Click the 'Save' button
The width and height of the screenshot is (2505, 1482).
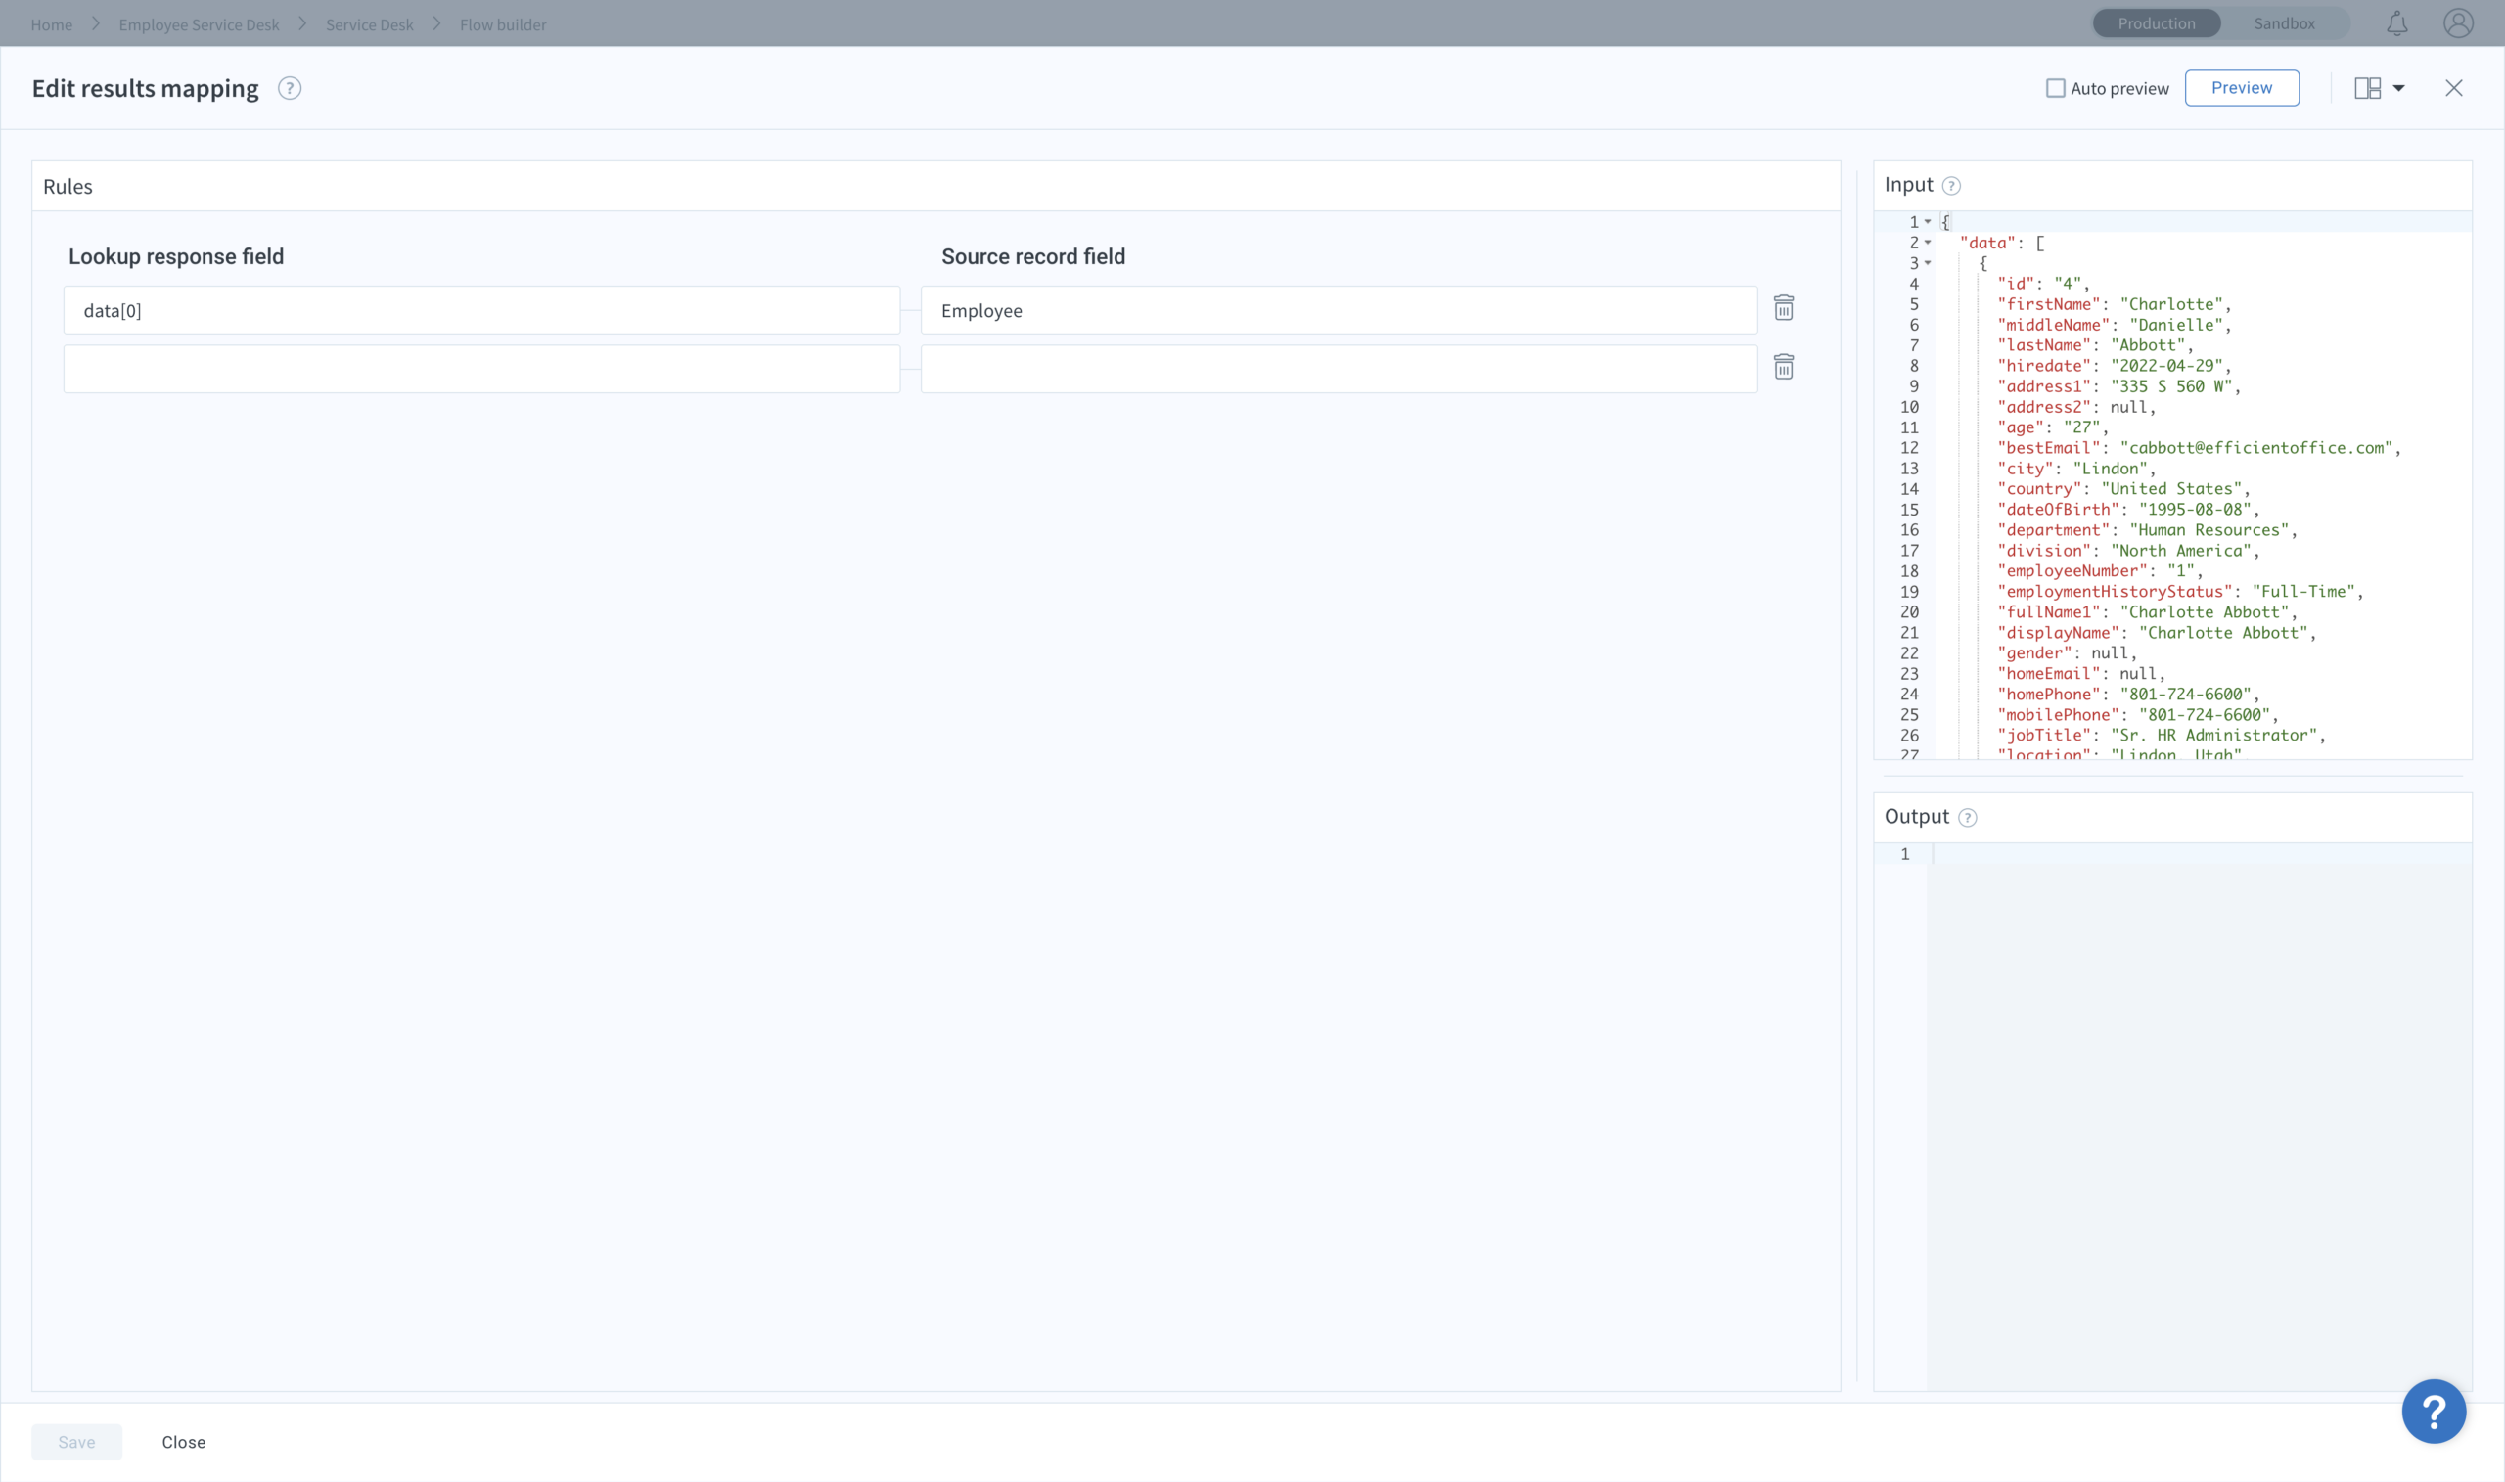(76, 1442)
